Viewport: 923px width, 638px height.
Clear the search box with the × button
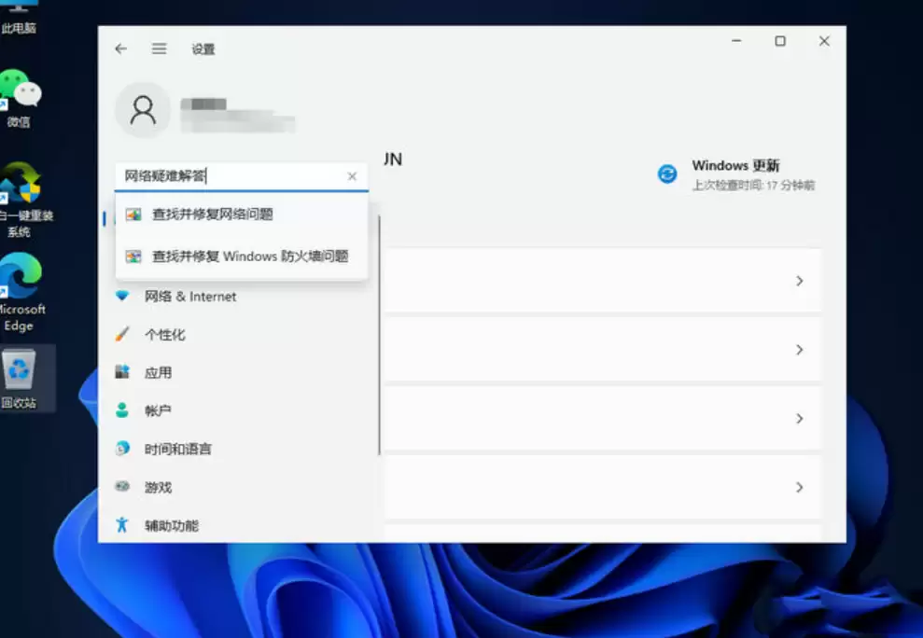(x=352, y=176)
